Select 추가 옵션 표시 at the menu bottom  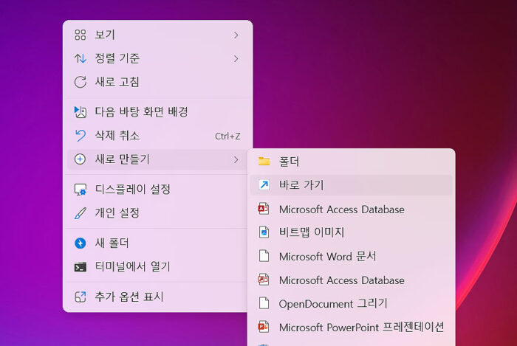[x=157, y=297]
